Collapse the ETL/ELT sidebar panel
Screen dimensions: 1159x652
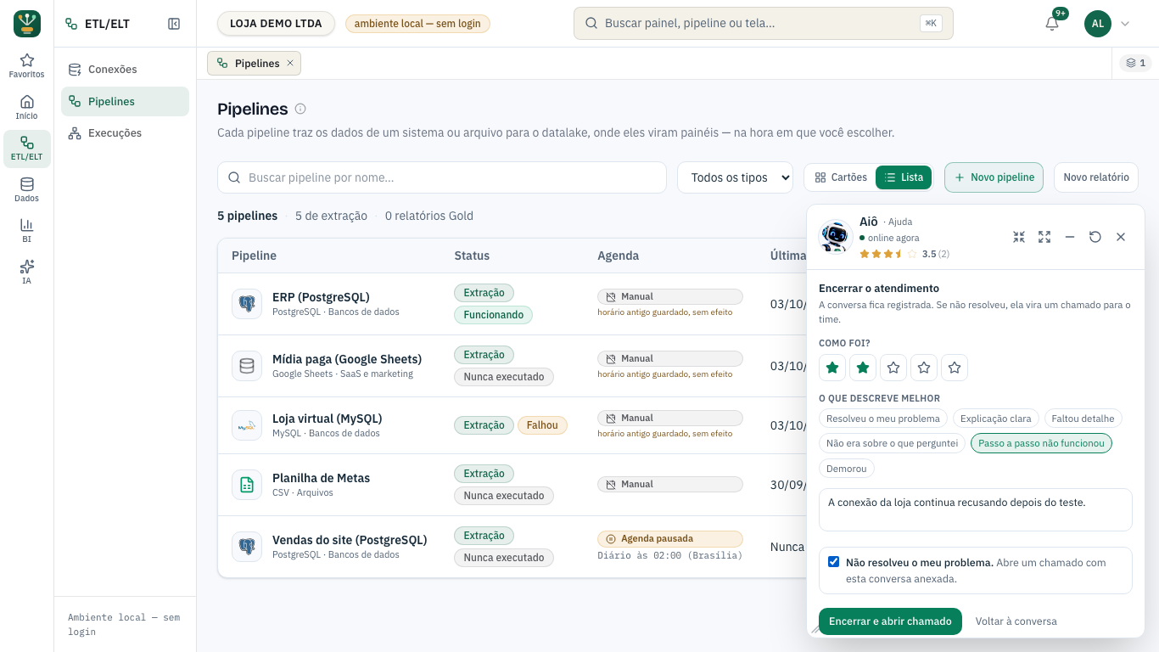174,24
